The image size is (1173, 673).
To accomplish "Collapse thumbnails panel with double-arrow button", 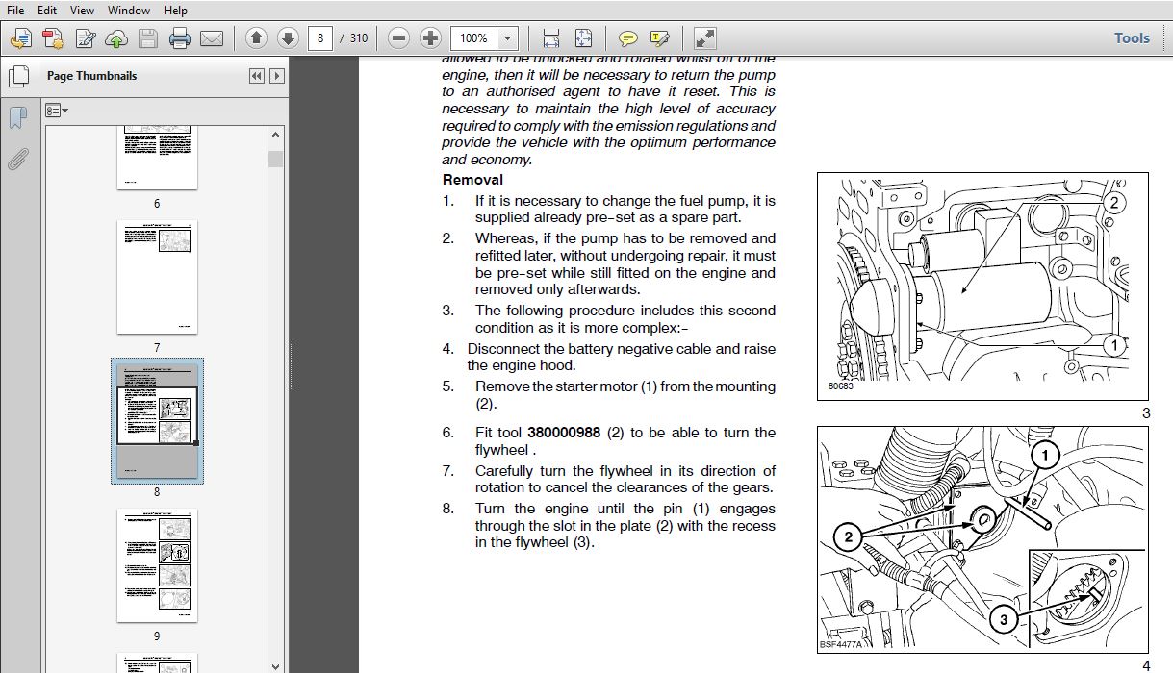I will pos(256,76).
